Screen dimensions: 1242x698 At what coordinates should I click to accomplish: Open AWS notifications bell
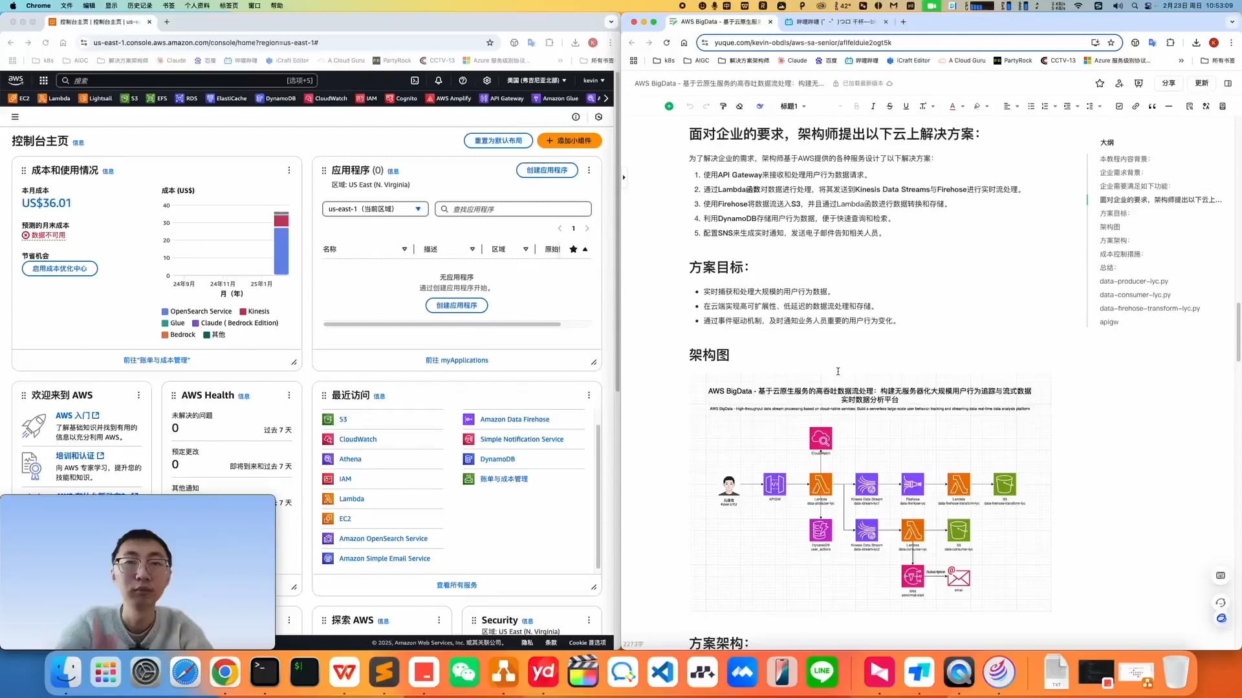pos(439,80)
